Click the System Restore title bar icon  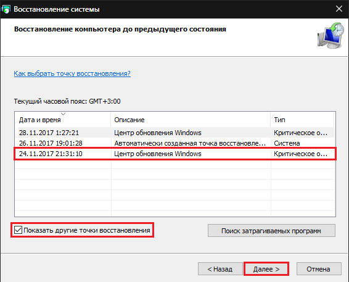[x=6, y=9]
